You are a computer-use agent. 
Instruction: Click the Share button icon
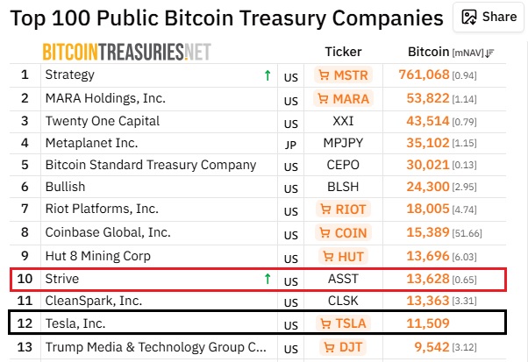[x=470, y=17]
